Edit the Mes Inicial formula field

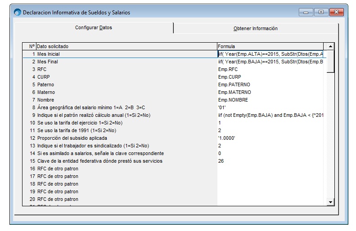(270, 54)
